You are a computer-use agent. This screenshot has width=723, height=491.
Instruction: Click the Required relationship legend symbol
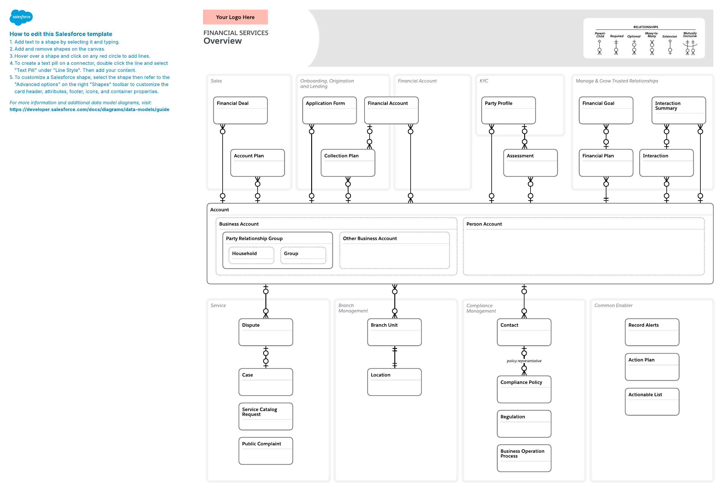pos(616,47)
